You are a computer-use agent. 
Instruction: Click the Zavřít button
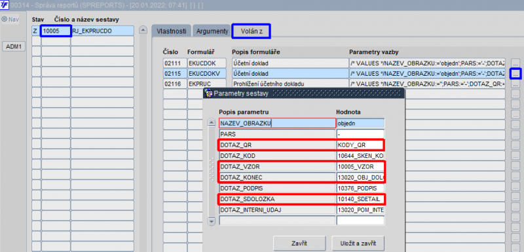tap(299, 244)
